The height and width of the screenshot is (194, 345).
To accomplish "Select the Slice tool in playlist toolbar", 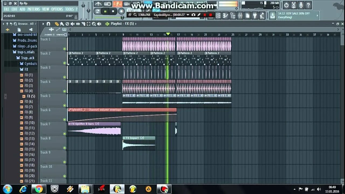I will [83, 24].
